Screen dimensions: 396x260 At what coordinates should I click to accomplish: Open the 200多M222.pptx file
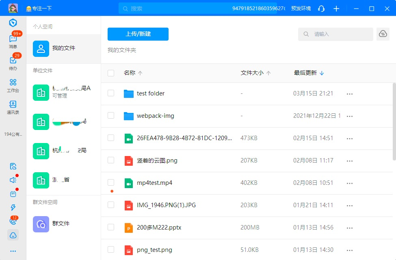[x=159, y=227]
